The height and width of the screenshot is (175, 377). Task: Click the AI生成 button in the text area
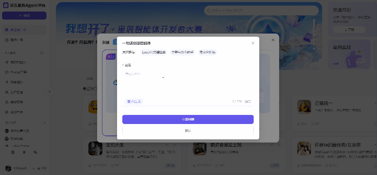pos(133,101)
